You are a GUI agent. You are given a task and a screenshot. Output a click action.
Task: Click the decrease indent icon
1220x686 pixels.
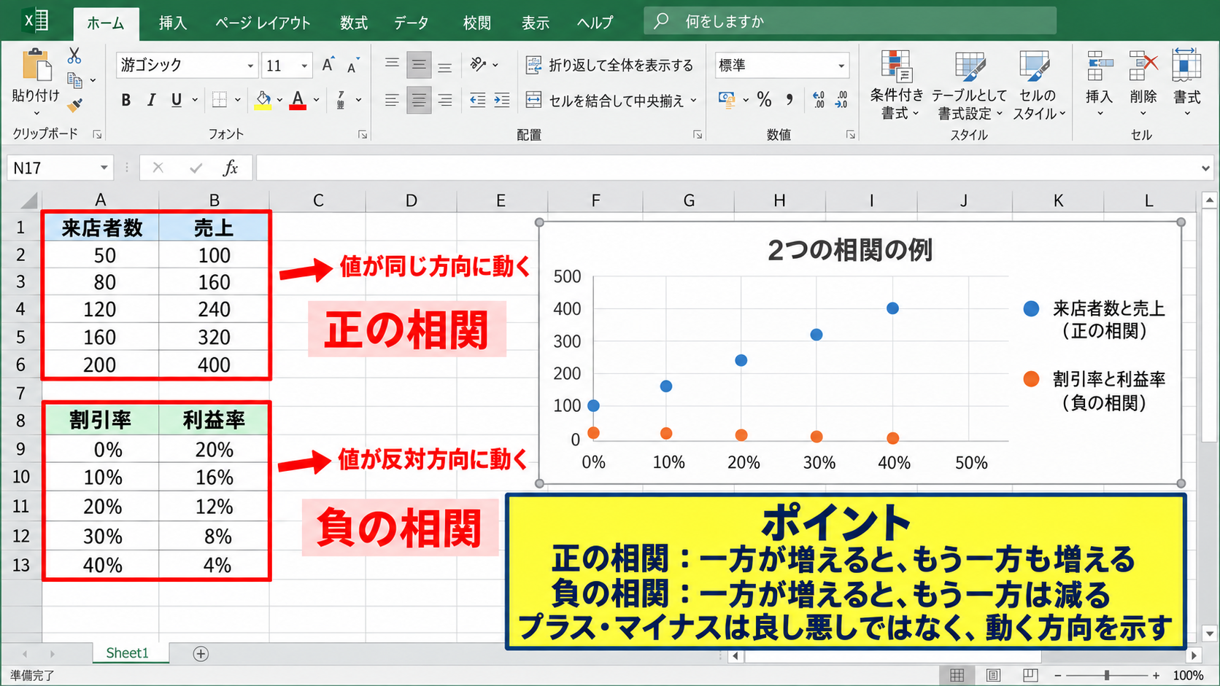pyautogui.click(x=477, y=100)
